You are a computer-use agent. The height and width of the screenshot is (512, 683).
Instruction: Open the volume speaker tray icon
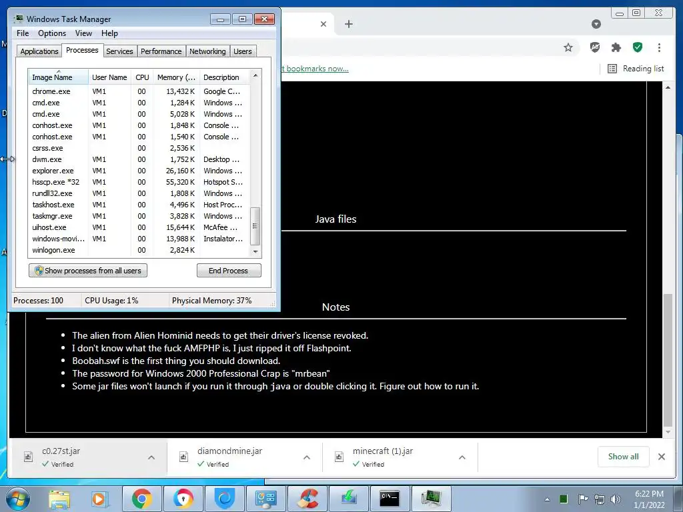pos(616,499)
